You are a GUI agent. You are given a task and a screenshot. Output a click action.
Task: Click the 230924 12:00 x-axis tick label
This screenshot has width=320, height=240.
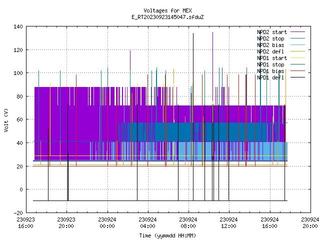pos(229,223)
